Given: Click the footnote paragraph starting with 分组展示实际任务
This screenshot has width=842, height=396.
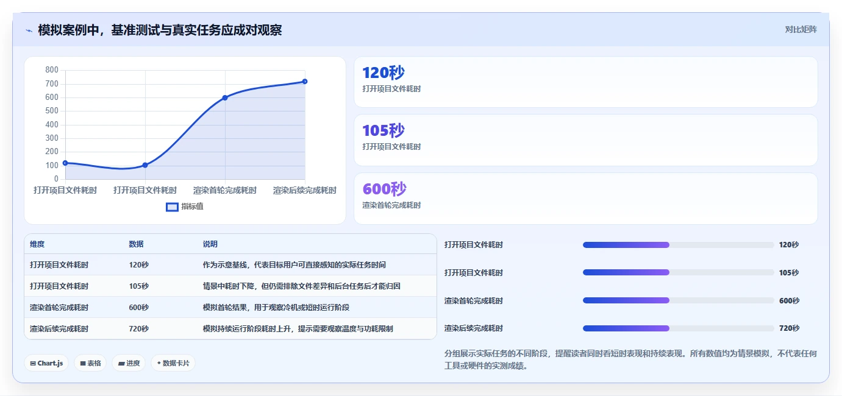Looking at the screenshot, I should (630, 359).
